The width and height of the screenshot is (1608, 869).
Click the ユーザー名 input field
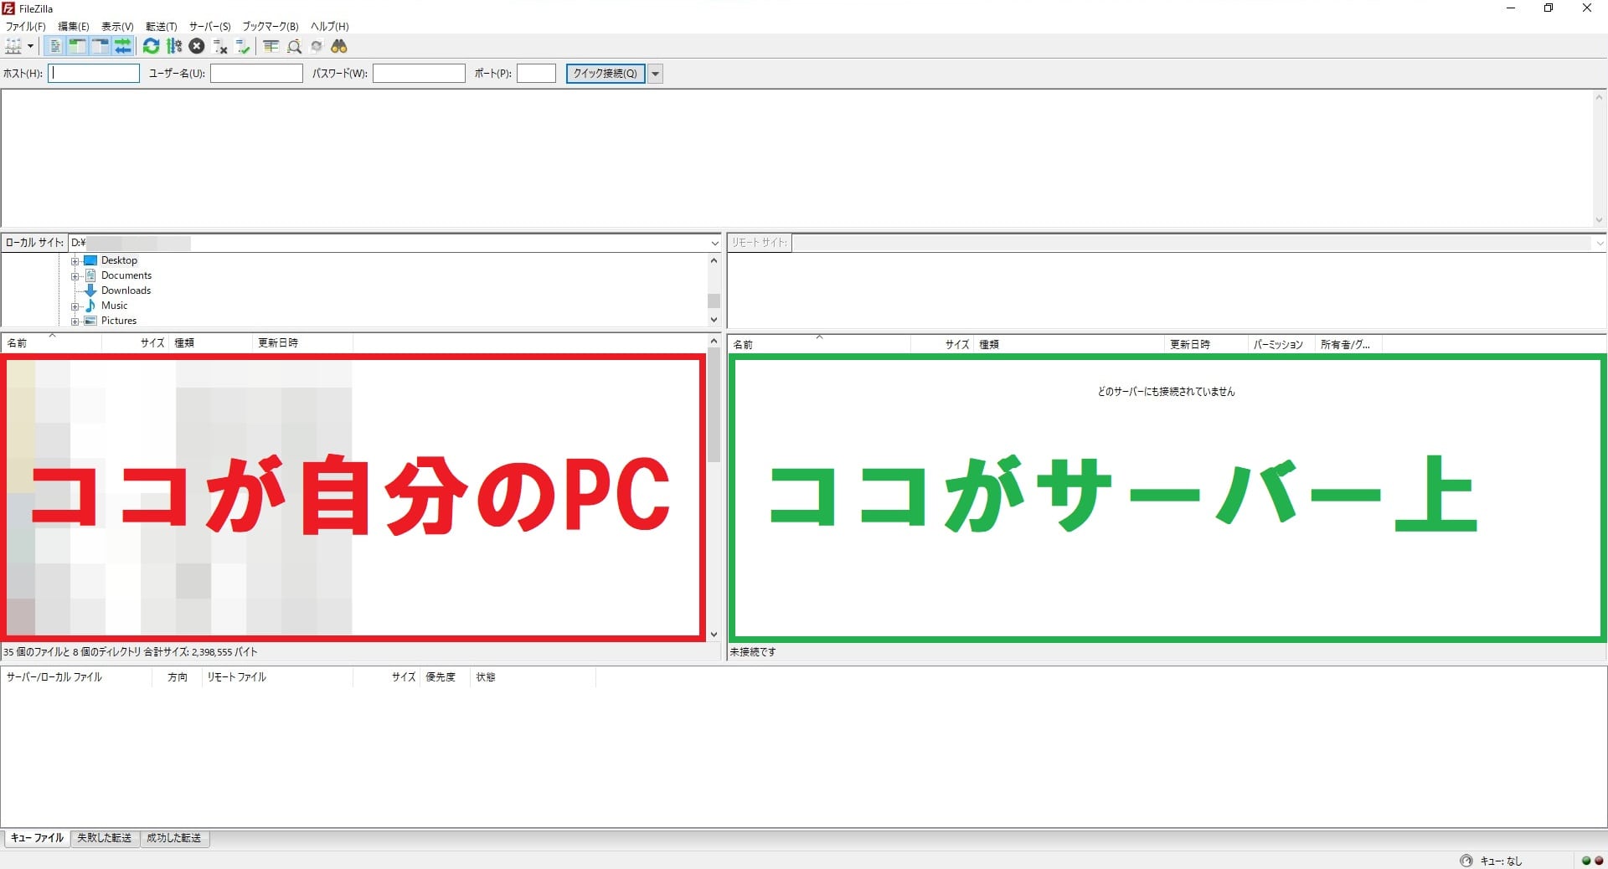pos(256,74)
